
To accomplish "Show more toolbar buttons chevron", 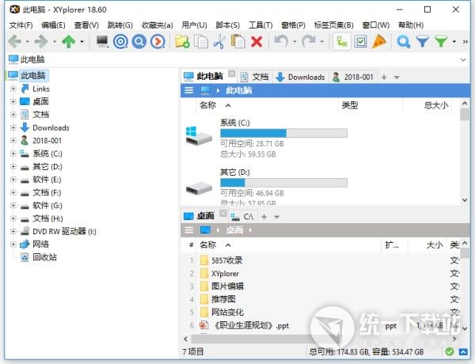I will [x=465, y=42].
